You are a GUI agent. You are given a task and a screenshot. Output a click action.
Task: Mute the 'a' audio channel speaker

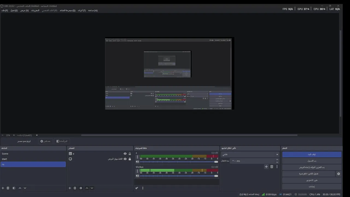pos(138,162)
